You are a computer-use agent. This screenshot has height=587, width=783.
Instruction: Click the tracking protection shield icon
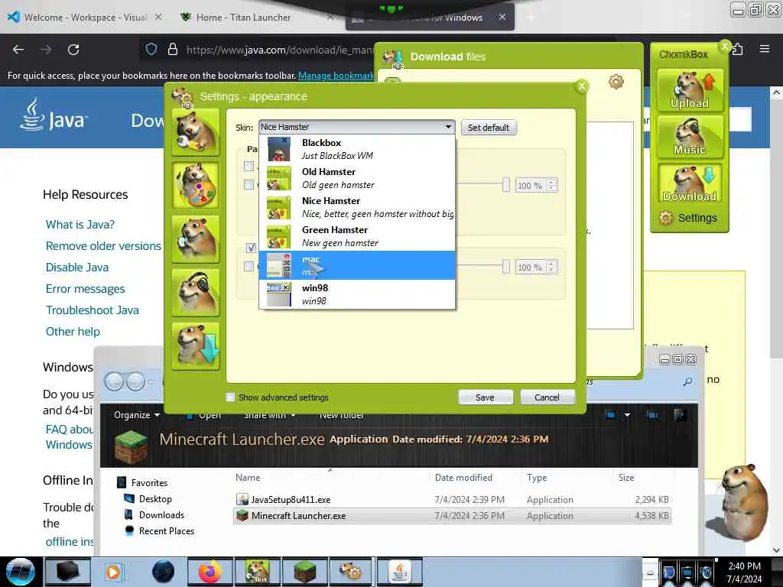coord(151,49)
